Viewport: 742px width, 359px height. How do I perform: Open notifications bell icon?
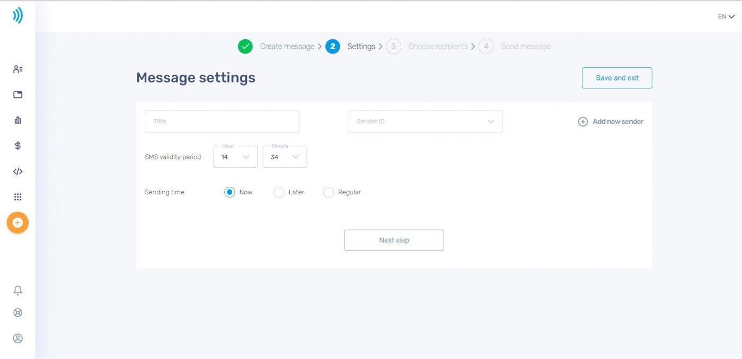click(x=17, y=290)
